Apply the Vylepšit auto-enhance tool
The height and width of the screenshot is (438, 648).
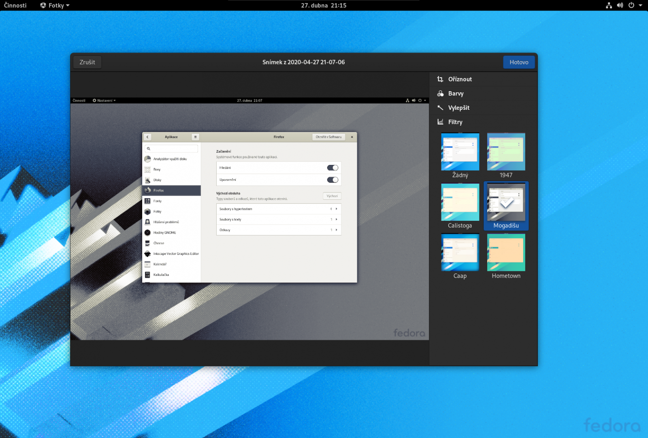coord(458,108)
